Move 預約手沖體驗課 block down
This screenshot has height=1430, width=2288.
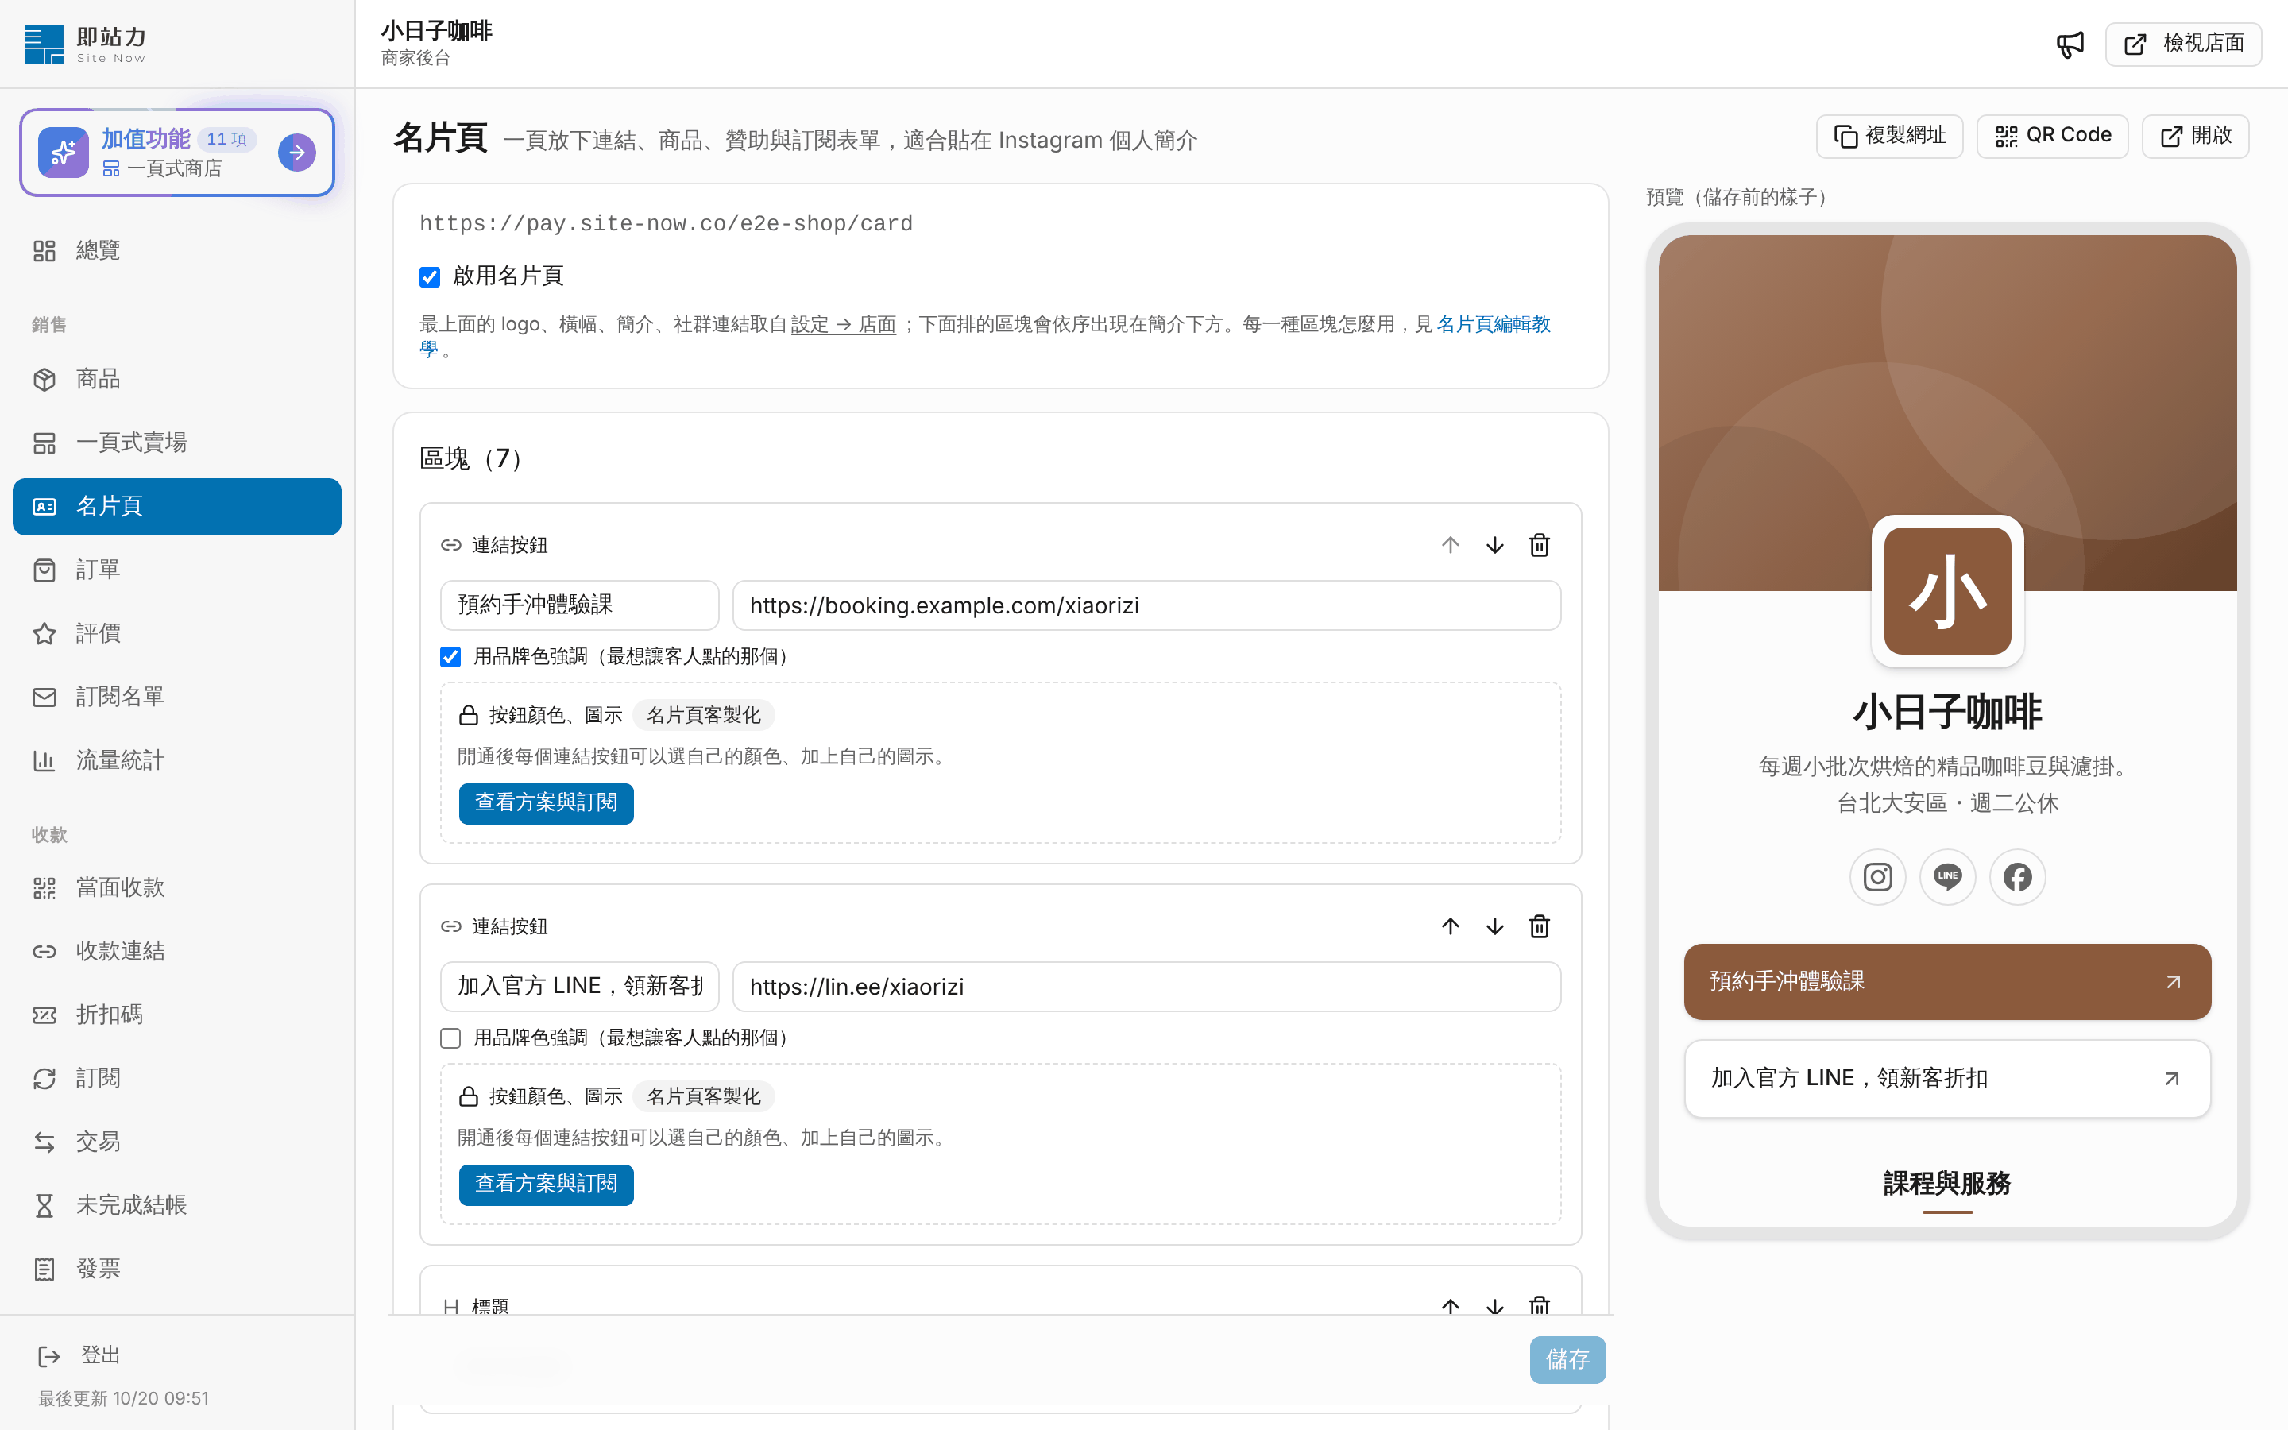(x=1495, y=545)
